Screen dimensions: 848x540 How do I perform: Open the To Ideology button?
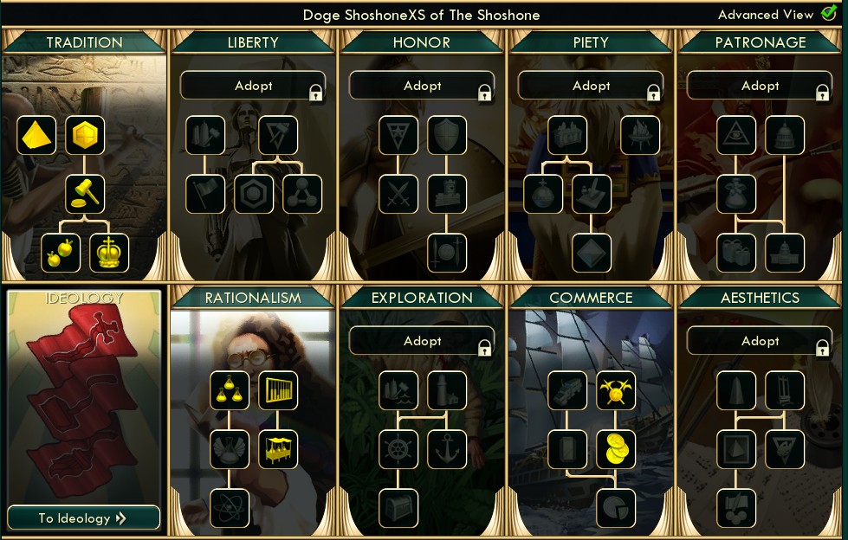click(84, 517)
